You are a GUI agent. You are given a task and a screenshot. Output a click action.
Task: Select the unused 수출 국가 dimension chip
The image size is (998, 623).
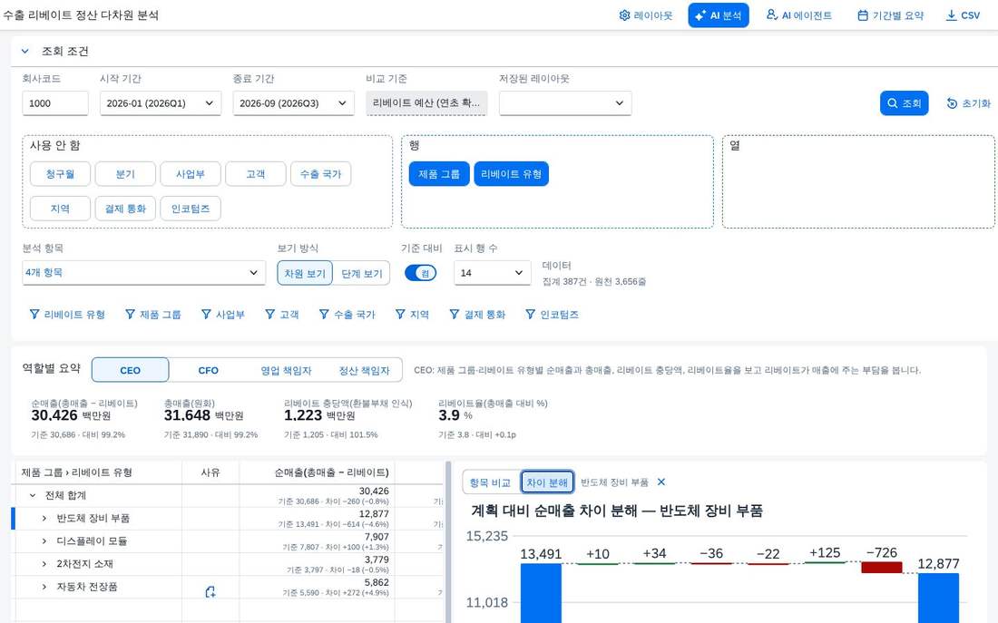pyautogui.click(x=321, y=174)
